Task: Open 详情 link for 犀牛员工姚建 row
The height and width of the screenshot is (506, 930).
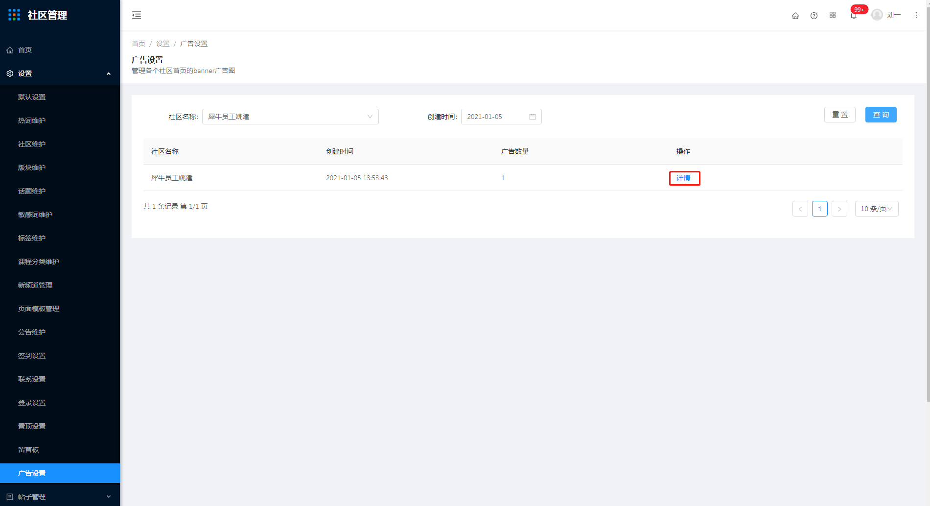Action: tap(683, 178)
